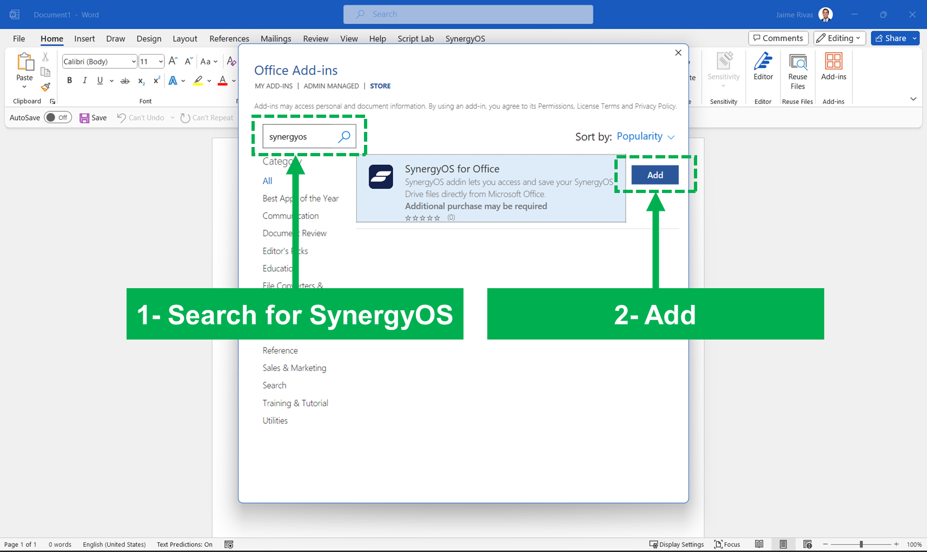Open font name dropdown Calibri
Viewport: 927px width, 552px height.
point(133,62)
